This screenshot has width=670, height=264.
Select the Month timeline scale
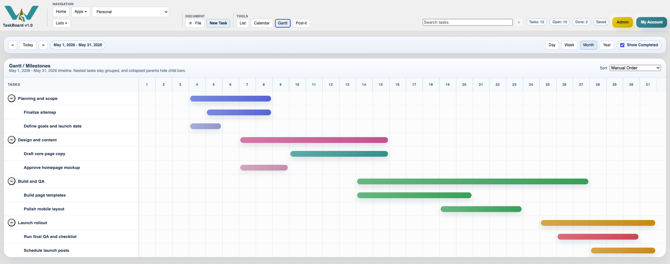point(588,45)
